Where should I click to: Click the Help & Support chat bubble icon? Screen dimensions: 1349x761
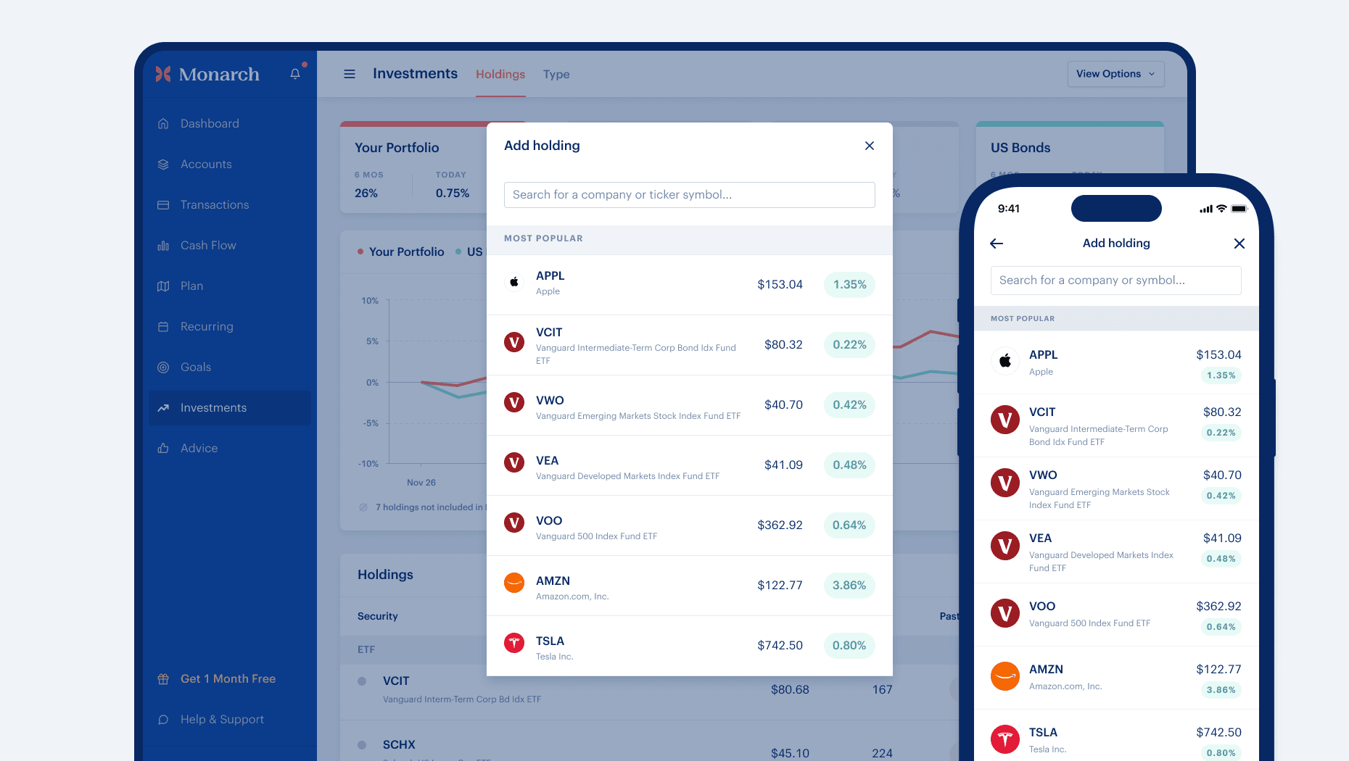click(163, 720)
